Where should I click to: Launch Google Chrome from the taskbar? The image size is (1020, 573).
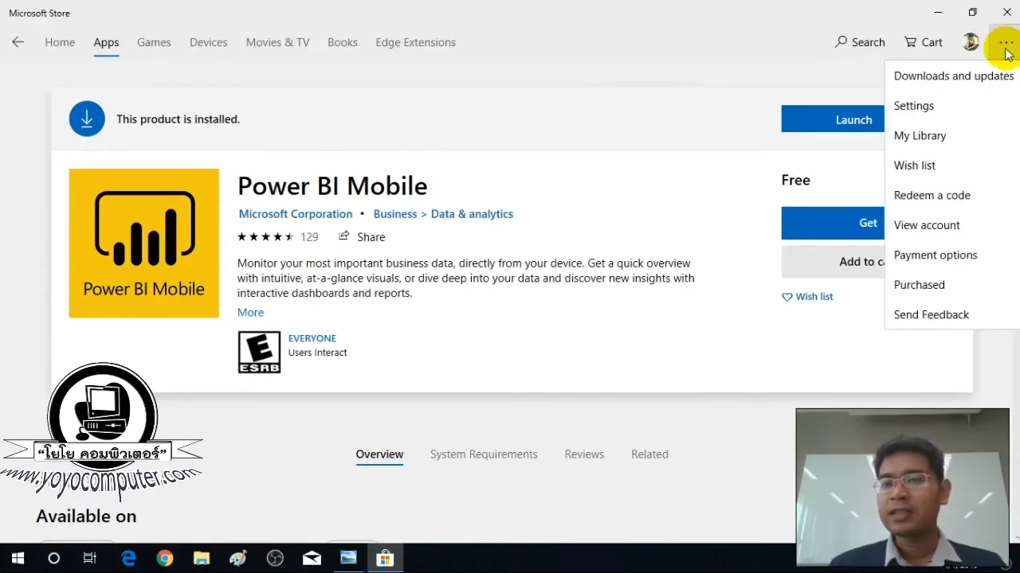point(165,558)
